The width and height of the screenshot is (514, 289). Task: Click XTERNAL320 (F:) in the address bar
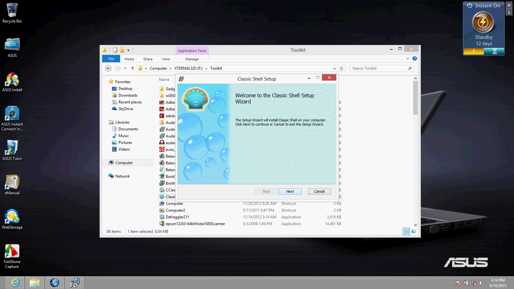tap(188, 68)
